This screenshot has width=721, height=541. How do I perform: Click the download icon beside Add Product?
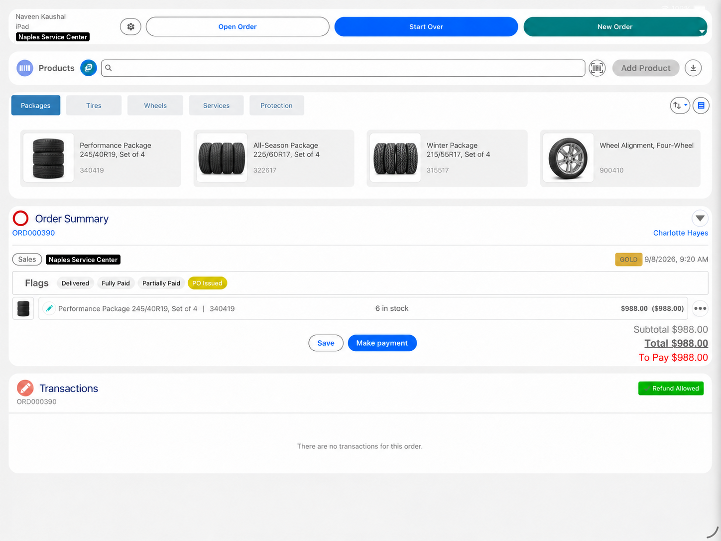click(693, 68)
